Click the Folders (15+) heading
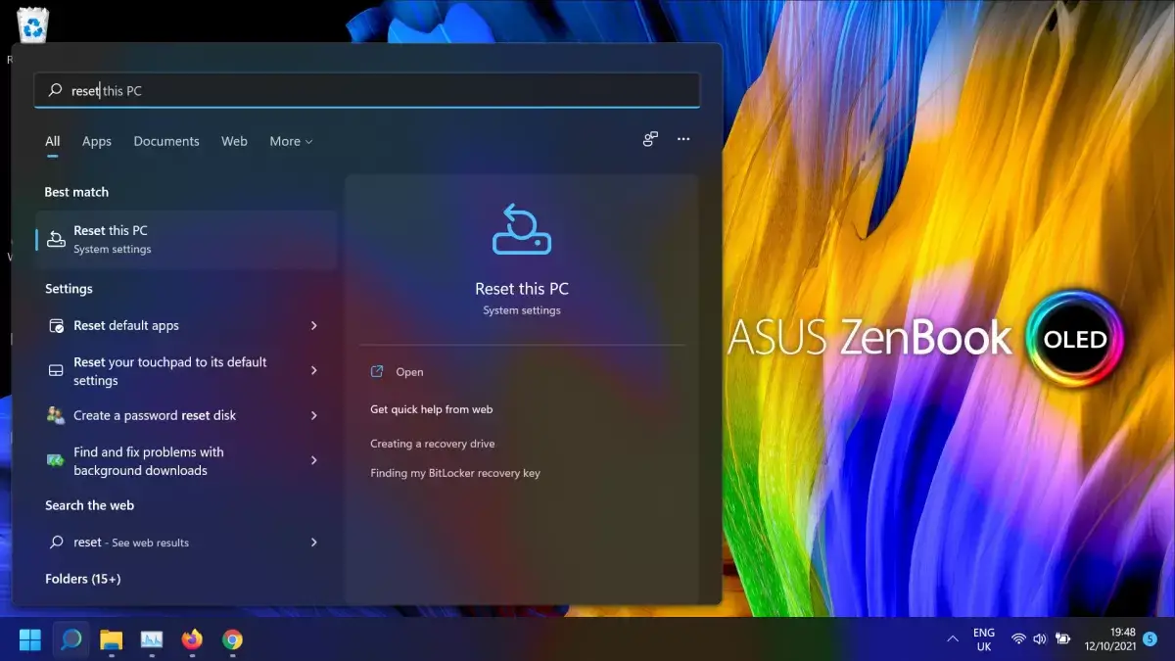Screen dimensions: 1175x661 [x=83, y=579]
